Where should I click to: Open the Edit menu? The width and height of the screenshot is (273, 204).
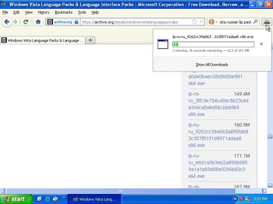(x=16, y=12)
